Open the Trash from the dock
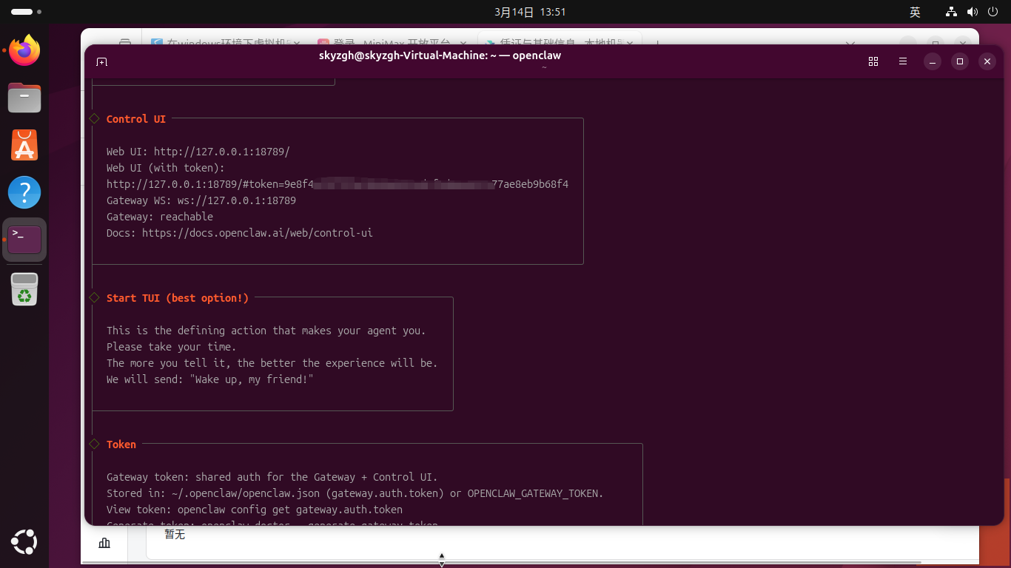 pos(24,289)
